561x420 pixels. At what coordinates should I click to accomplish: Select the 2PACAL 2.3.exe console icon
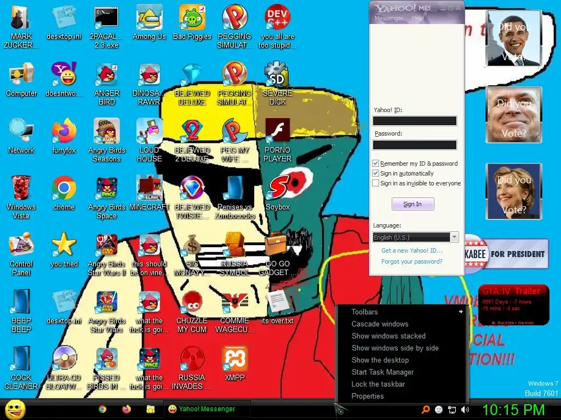pos(107,27)
